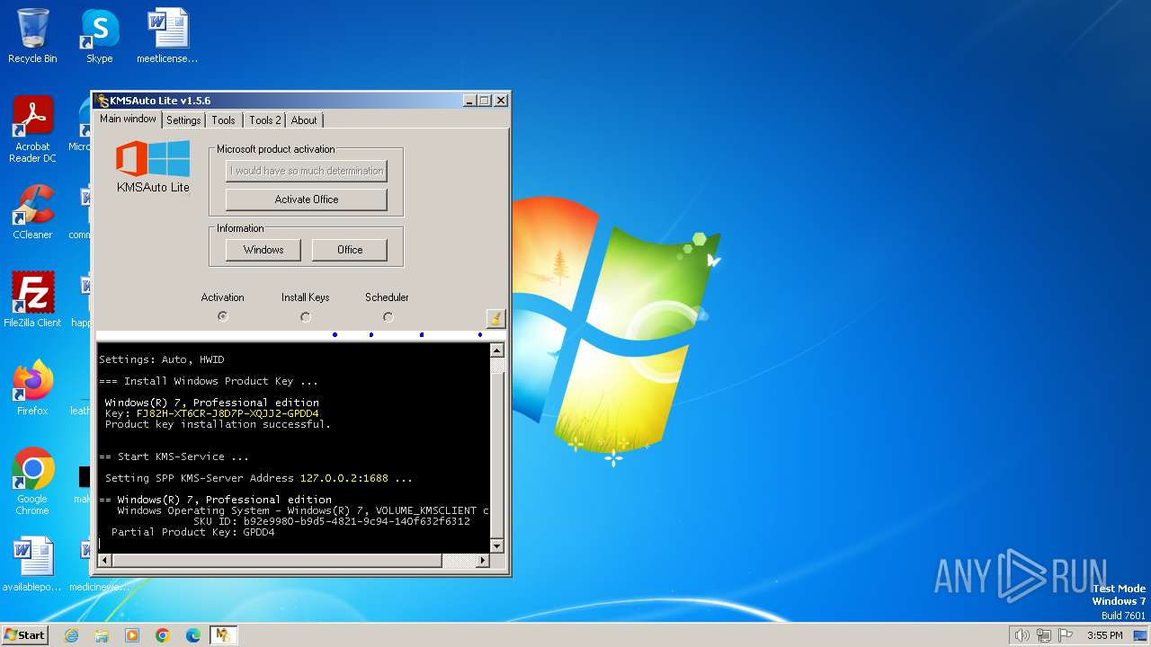The height and width of the screenshot is (647, 1151).
Task: Click the KMSAuto title bar icon
Action: coord(102,101)
